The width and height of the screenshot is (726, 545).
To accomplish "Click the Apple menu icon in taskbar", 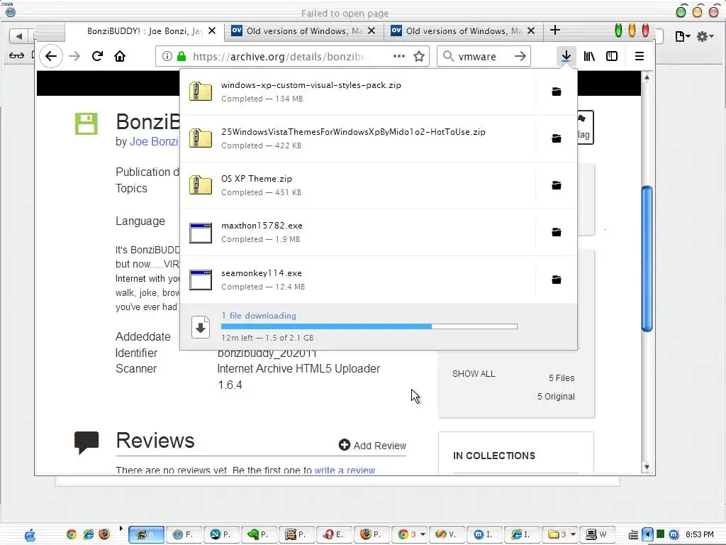I will (x=30, y=535).
